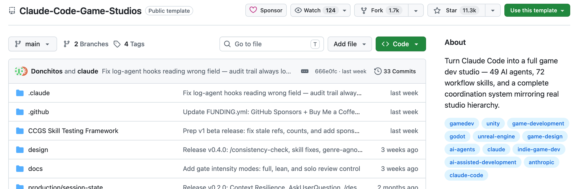
Task: Click the Fork icon
Action: coord(364,10)
